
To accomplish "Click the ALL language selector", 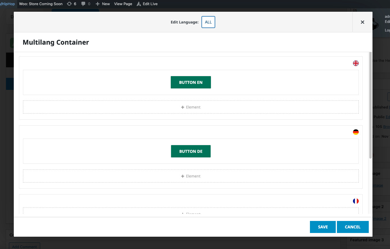I will tap(208, 22).
